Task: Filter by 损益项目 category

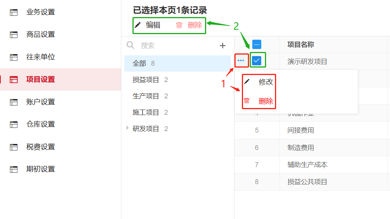Action: click(x=146, y=80)
